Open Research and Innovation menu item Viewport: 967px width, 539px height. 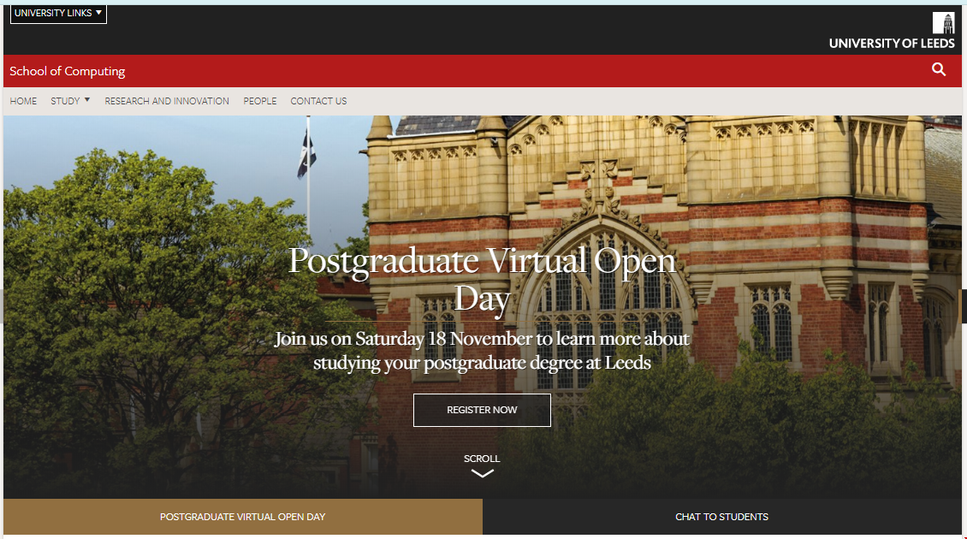pyautogui.click(x=167, y=101)
